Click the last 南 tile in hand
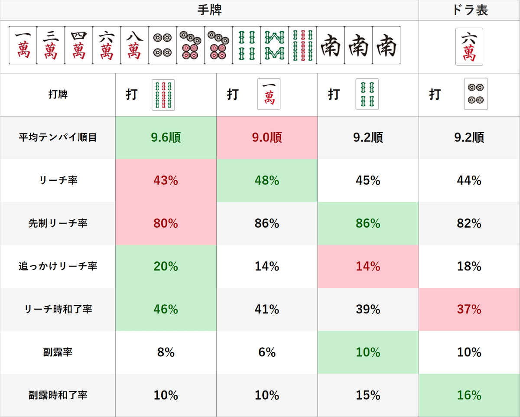The height and width of the screenshot is (417, 520). (387, 45)
